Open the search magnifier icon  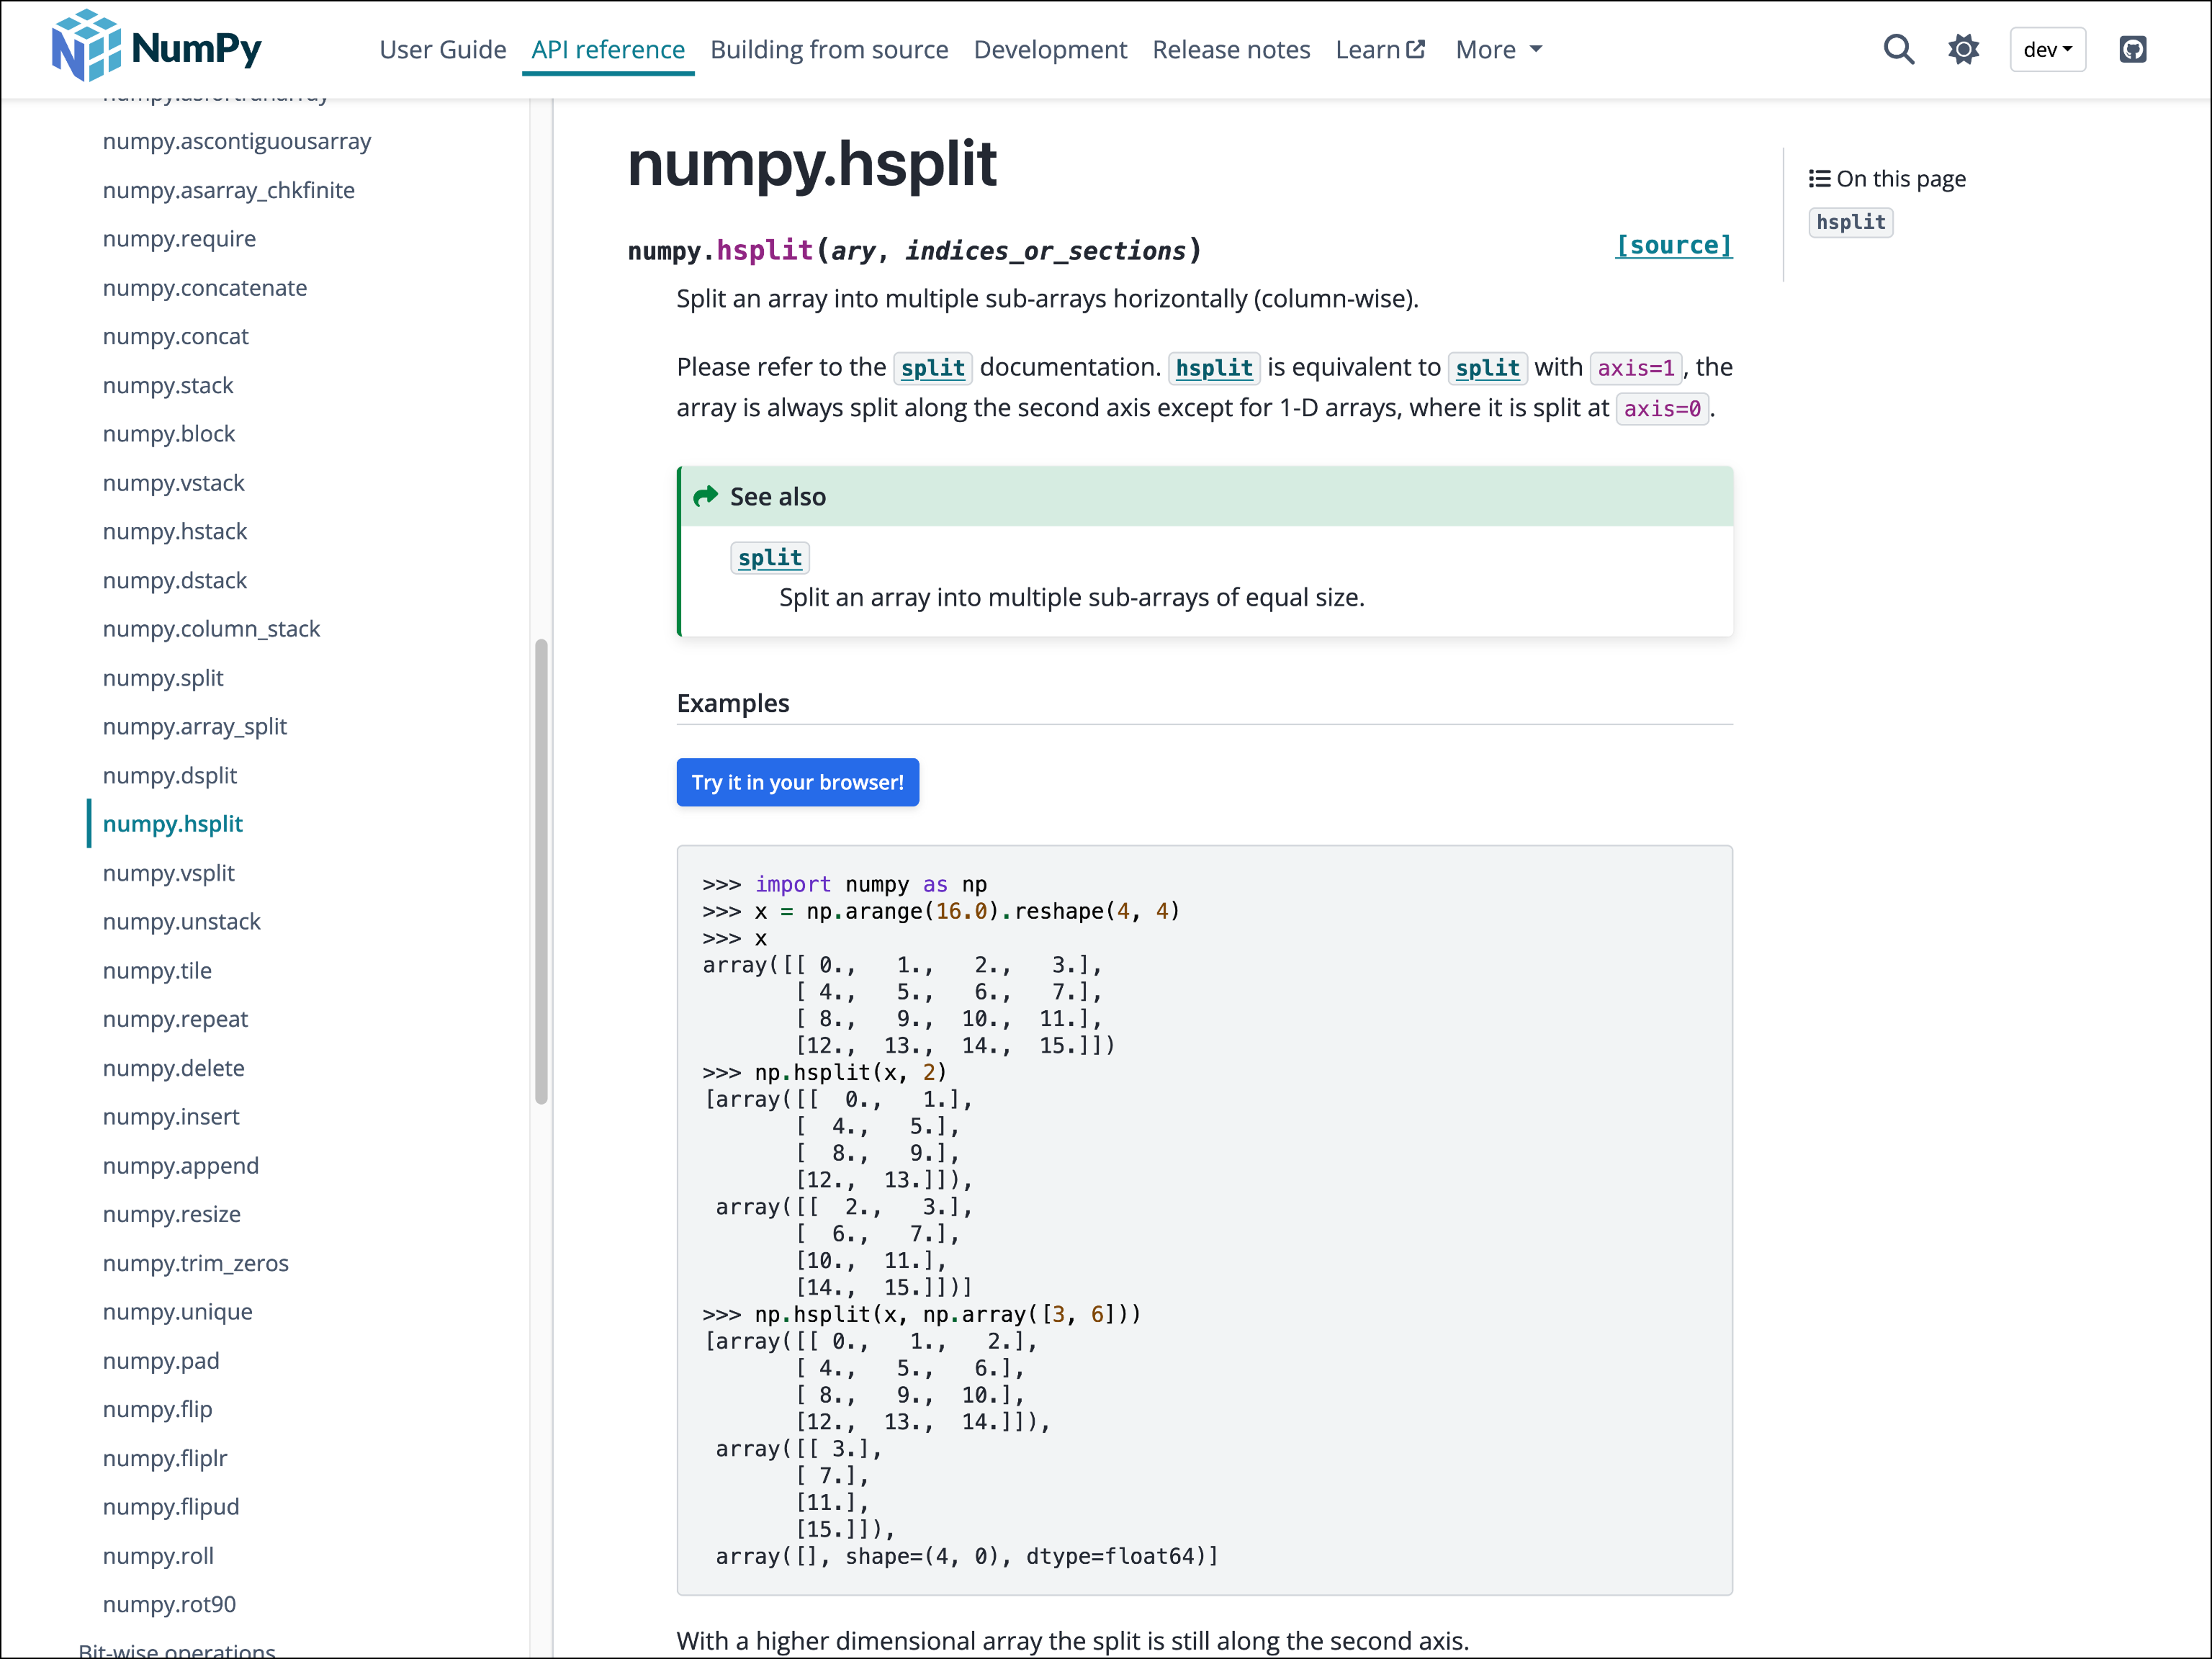tap(1898, 49)
